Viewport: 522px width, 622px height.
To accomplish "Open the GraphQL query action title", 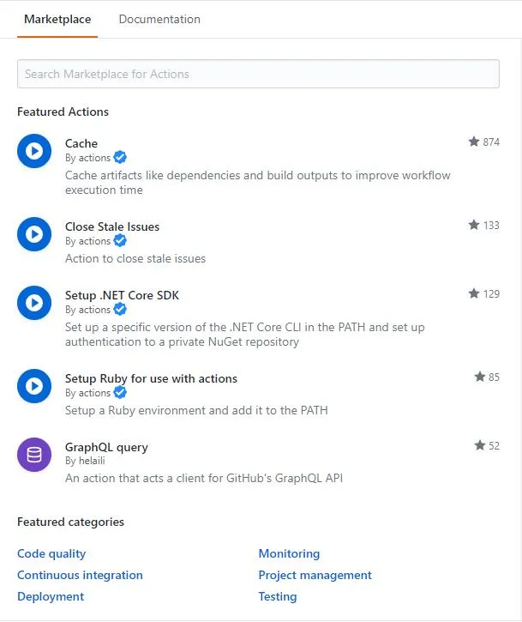I will pos(106,447).
